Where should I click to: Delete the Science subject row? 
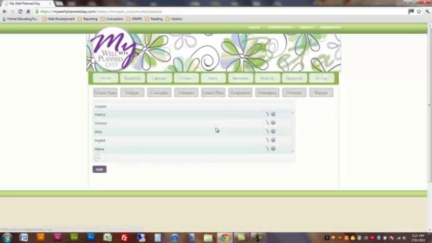(273, 123)
